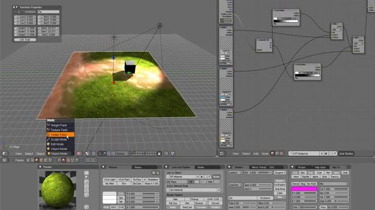This screenshot has width=375, height=210.
Task: Collapse the Material panel
Action: (x=103, y=167)
